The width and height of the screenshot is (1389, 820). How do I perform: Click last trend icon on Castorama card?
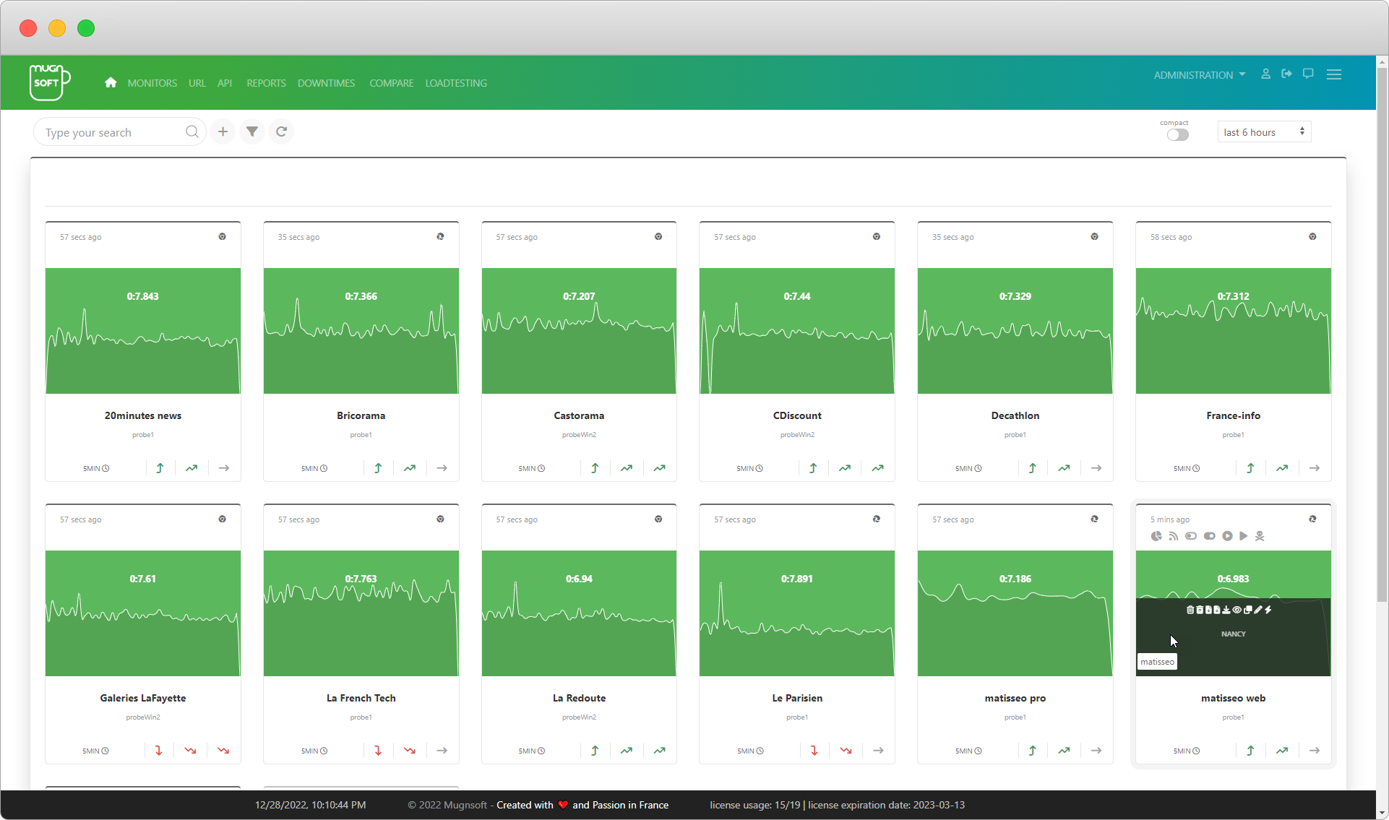click(659, 468)
